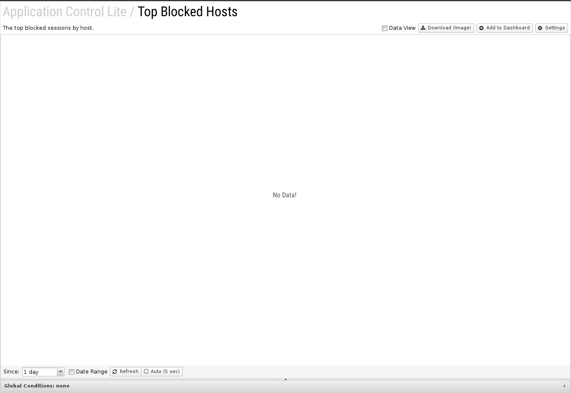Select the Top Blocked Hosts heading
The image size is (571, 393).
coord(187,12)
